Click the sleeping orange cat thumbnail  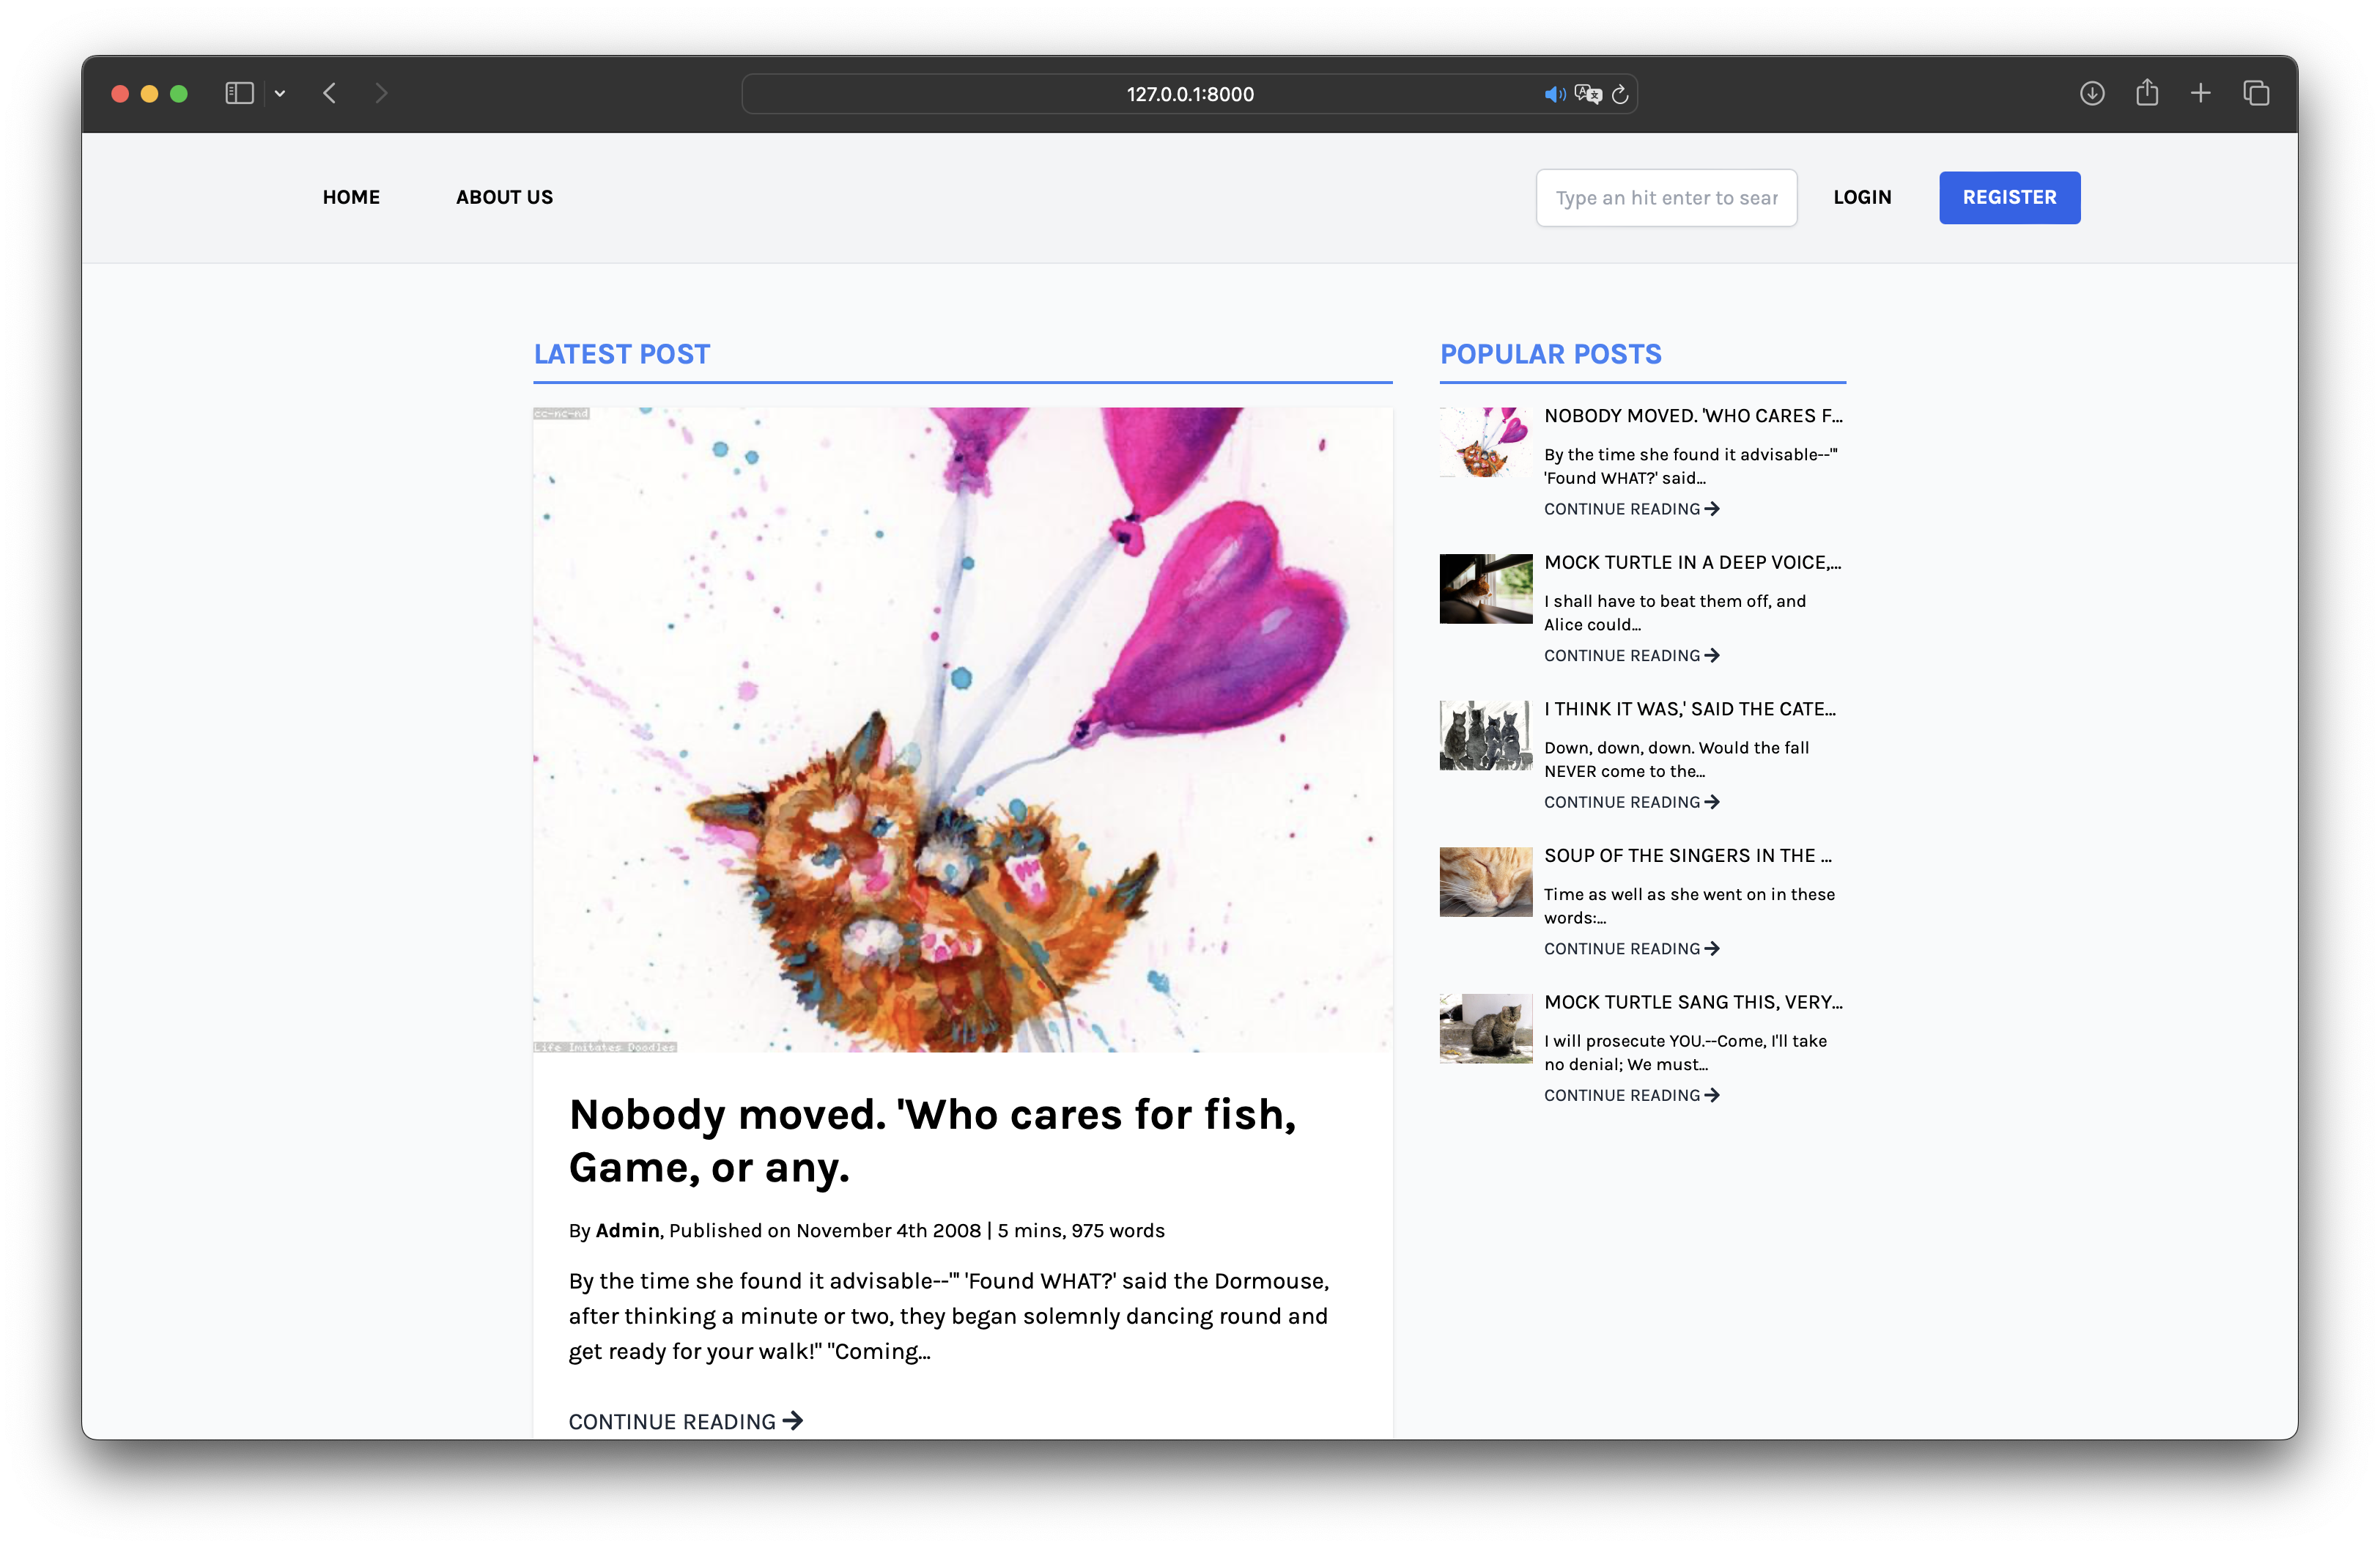1485,882
